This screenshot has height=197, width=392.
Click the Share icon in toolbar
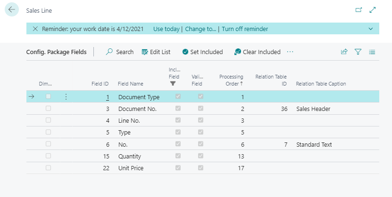point(344,52)
